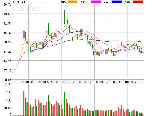Click the 20180619 date label

[96, 82]
